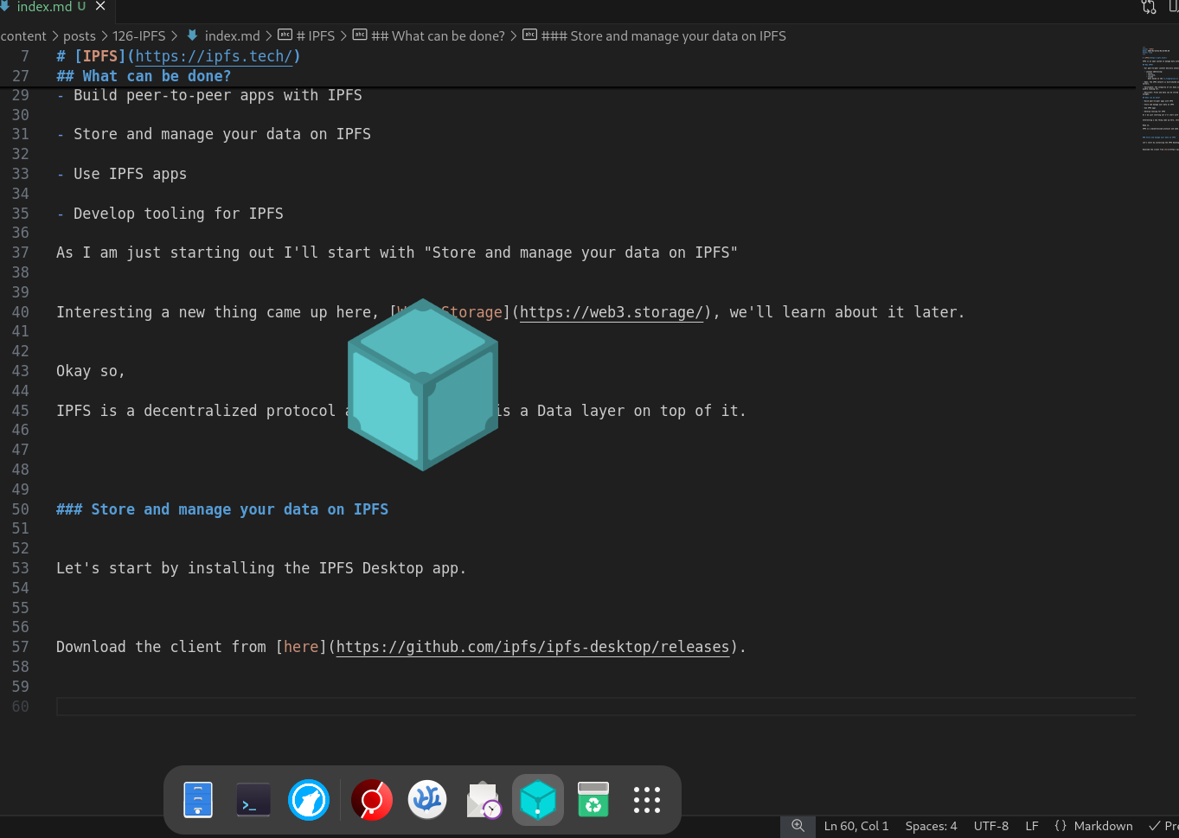1179x838 pixels.
Task: Launch the Terminal from the dock
Action: [x=253, y=799]
